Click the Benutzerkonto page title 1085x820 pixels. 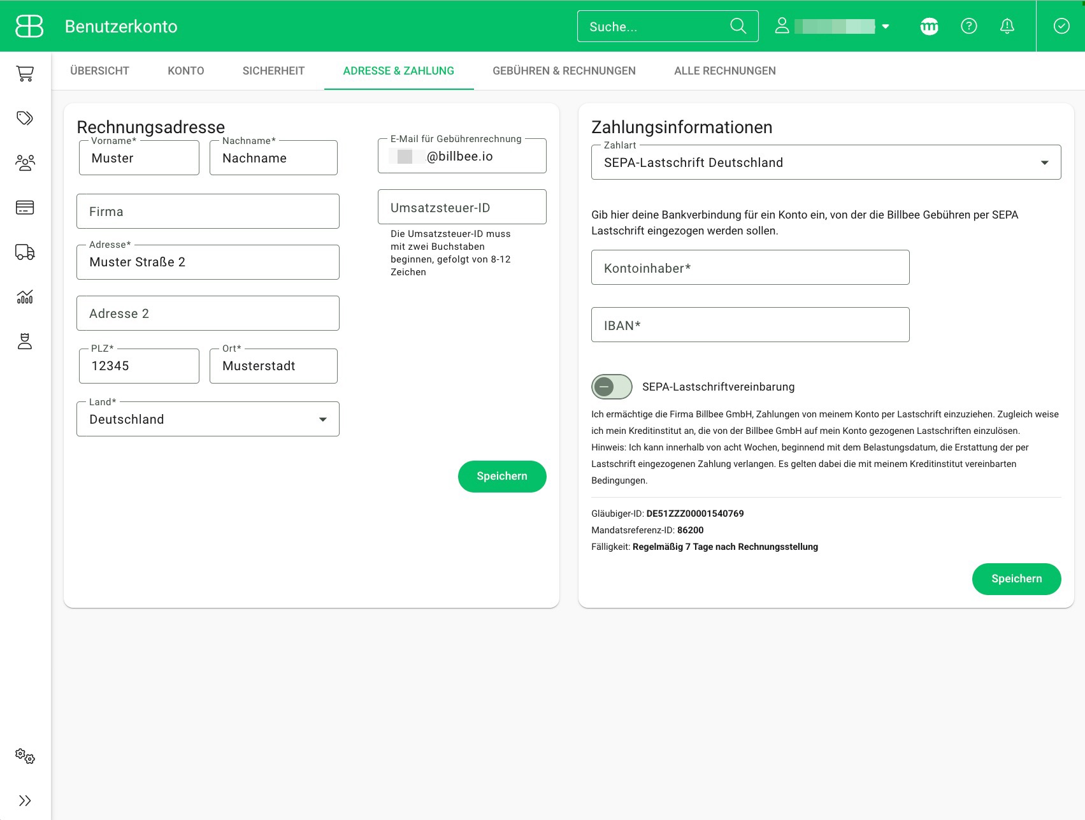click(x=121, y=27)
